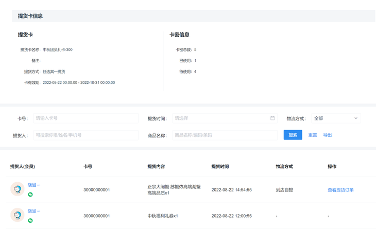Open the 提货时间 date picker field
Image resolution: width=376 pixels, height=229 pixels.
pyautogui.click(x=225, y=118)
